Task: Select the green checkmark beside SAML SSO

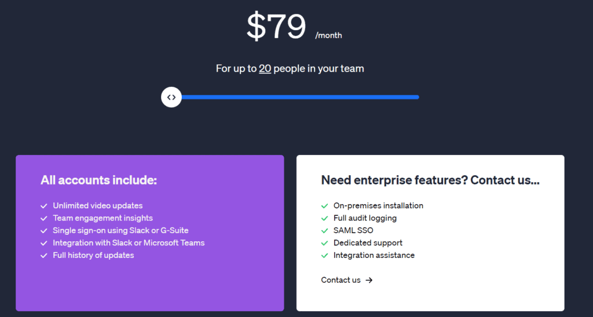Action: point(324,231)
